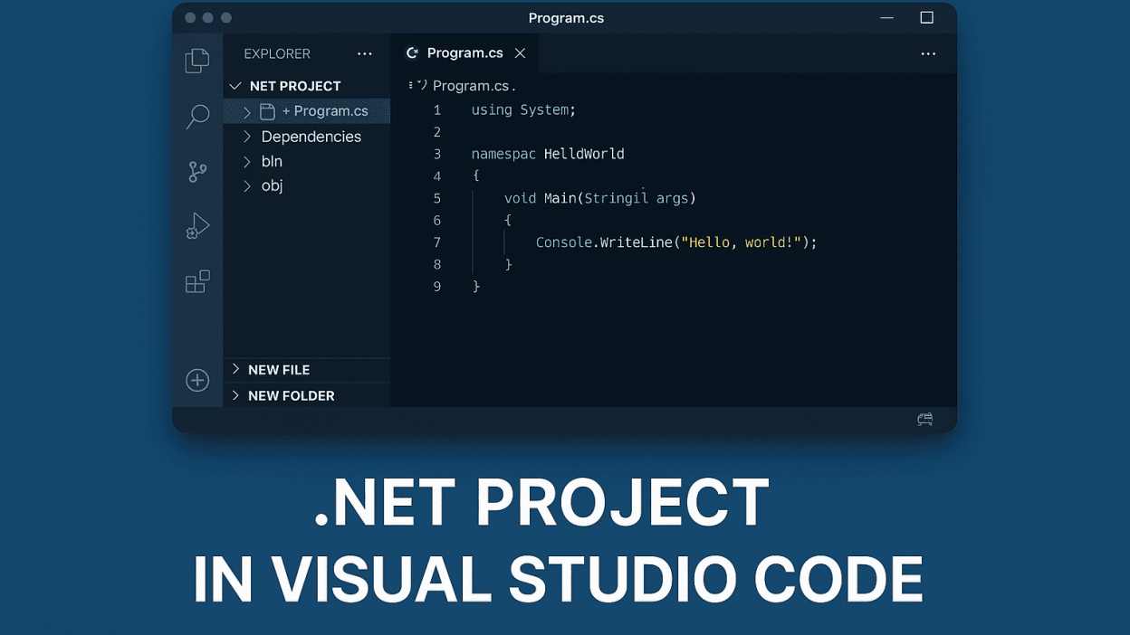1130x635 pixels.
Task: Click the plus circle icon in activity bar
Action: pos(197,380)
